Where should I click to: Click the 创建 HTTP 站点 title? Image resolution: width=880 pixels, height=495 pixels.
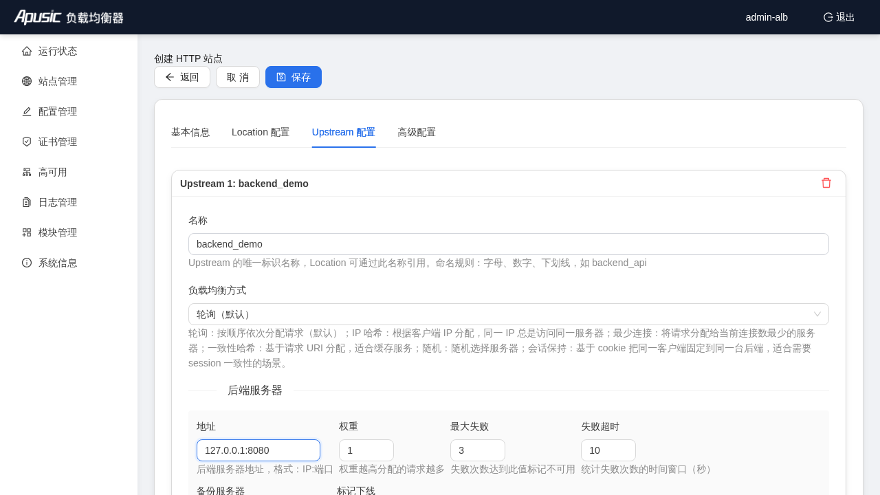(188, 58)
